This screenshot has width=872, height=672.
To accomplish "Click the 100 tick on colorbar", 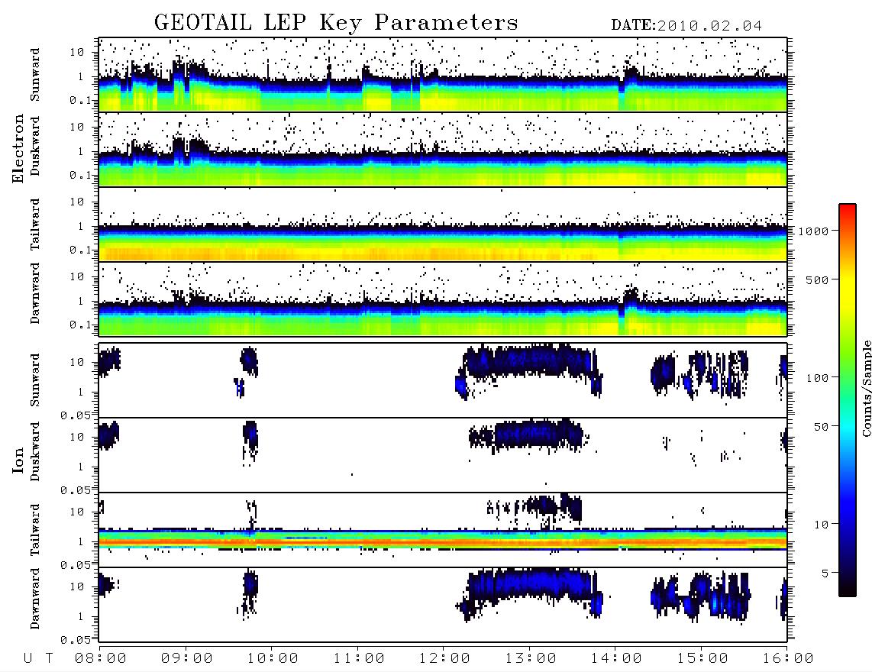I will click(x=817, y=378).
